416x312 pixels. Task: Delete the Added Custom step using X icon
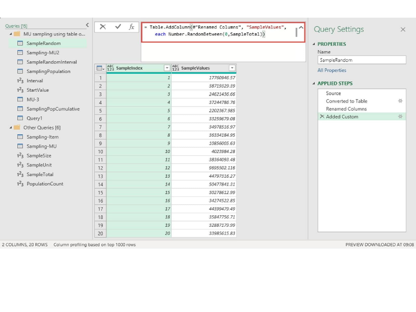[x=322, y=116]
